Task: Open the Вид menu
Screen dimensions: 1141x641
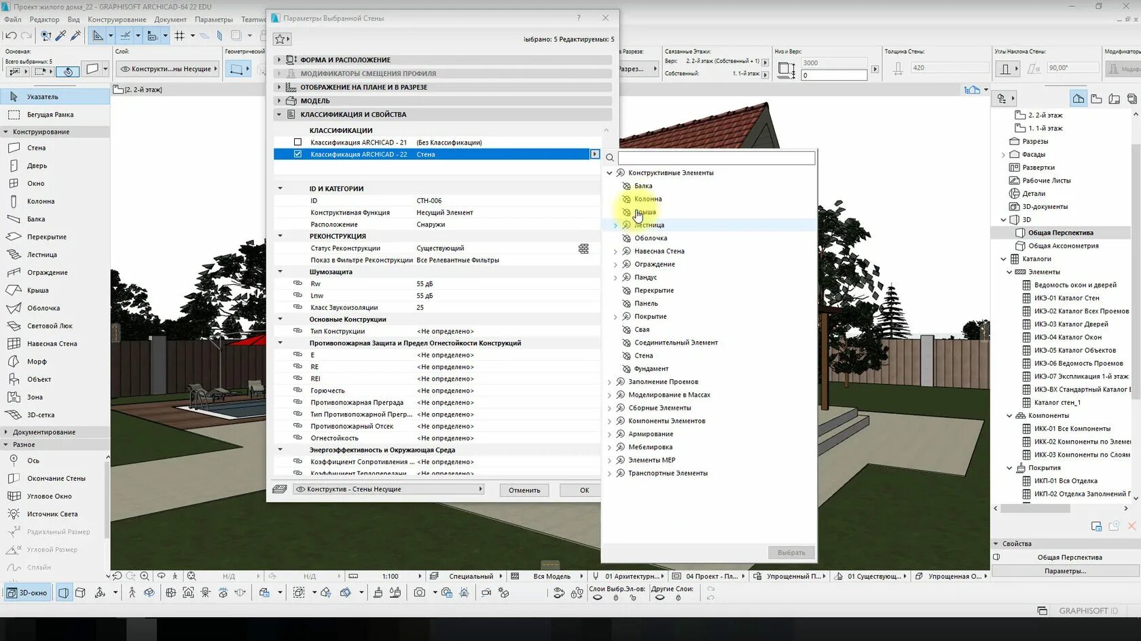Action: point(73,20)
